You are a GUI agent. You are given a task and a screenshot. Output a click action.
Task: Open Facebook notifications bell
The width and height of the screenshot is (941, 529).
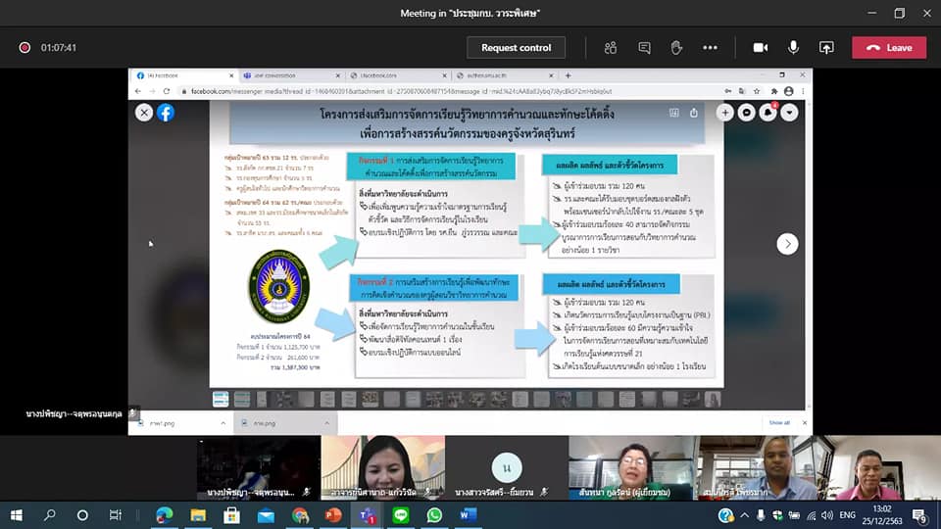click(768, 113)
